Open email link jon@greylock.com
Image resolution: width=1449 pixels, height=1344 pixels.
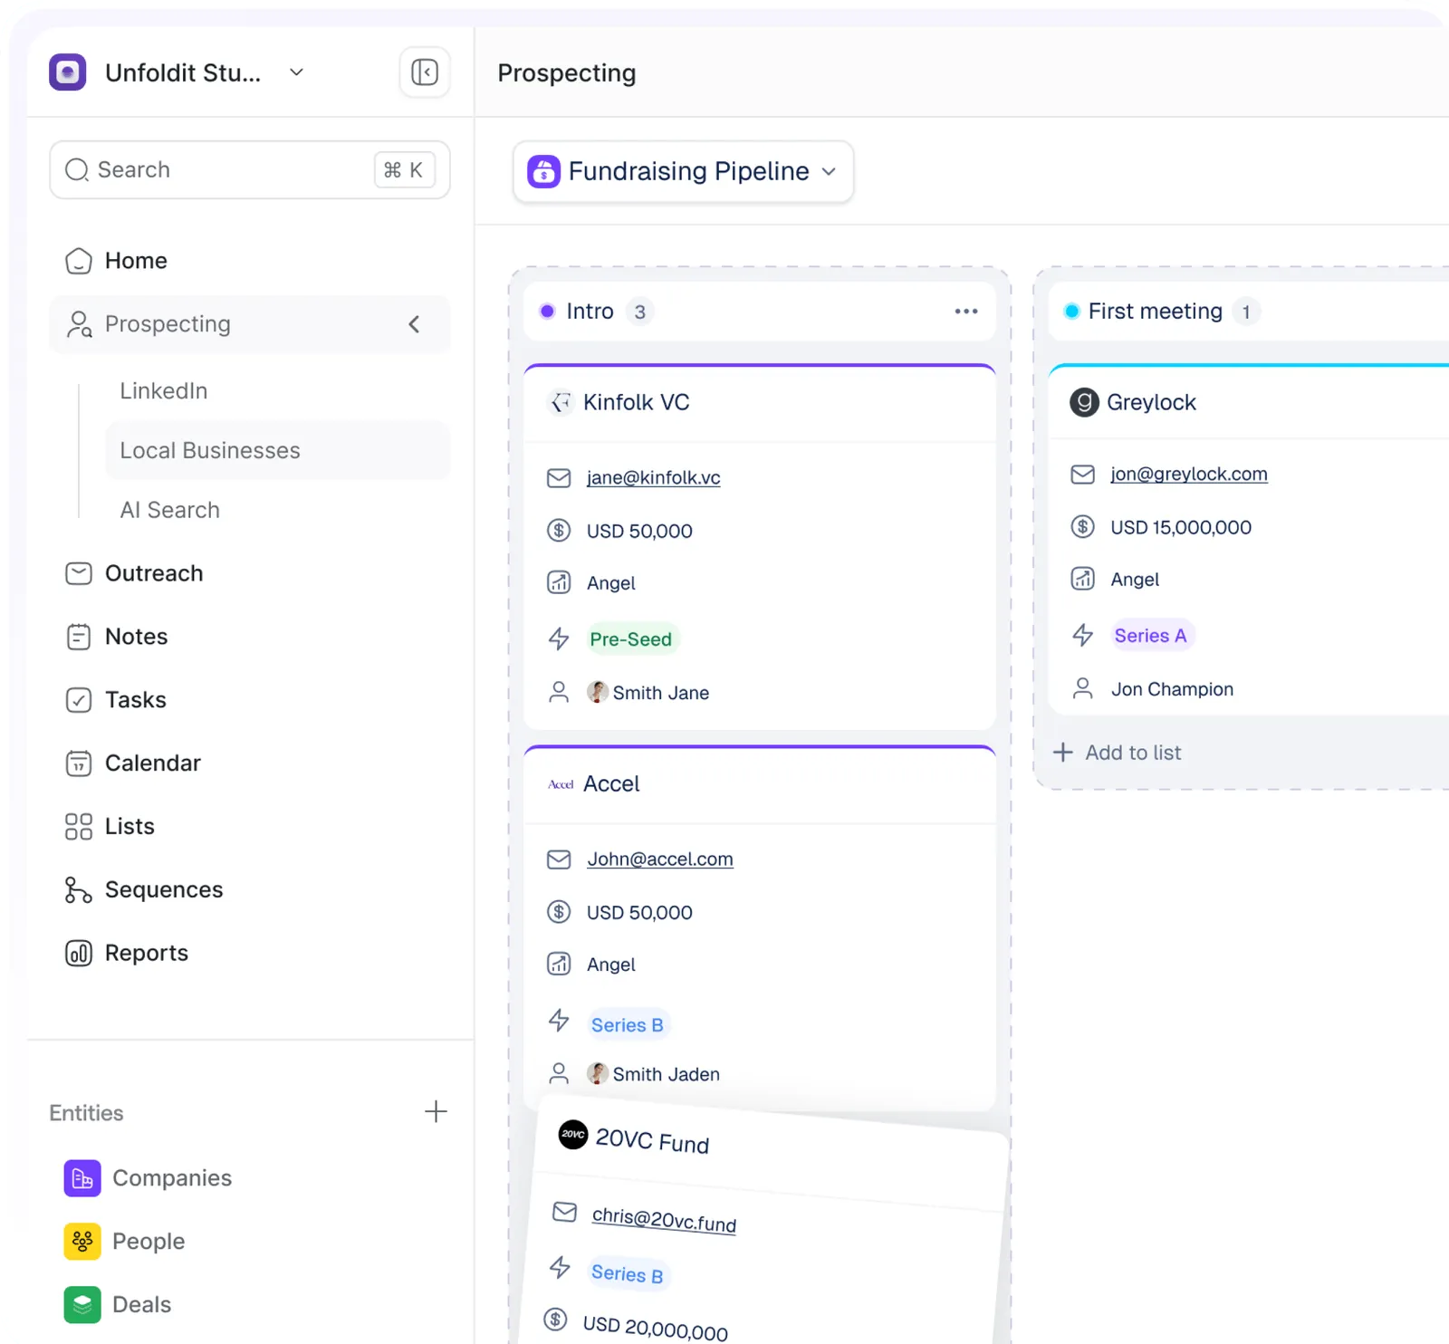click(x=1189, y=474)
